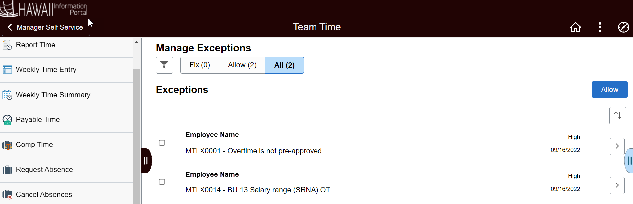Check the MTLX0001 overtime exception checkbox
This screenshot has width=633, height=204.
pos(162,143)
